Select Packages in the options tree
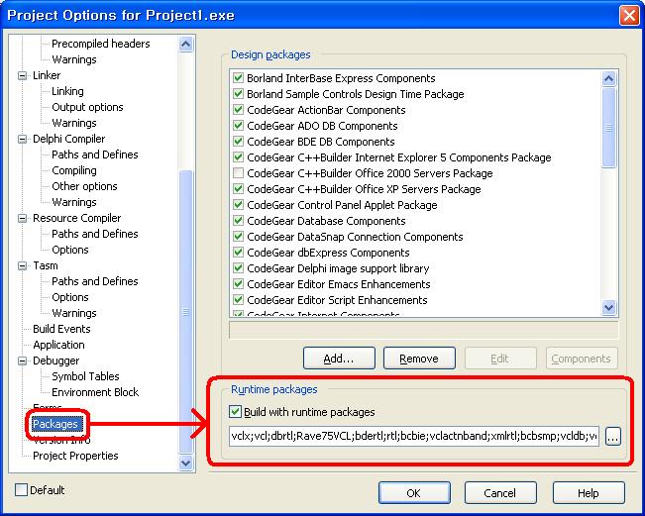 pyautogui.click(x=54, y=424)
